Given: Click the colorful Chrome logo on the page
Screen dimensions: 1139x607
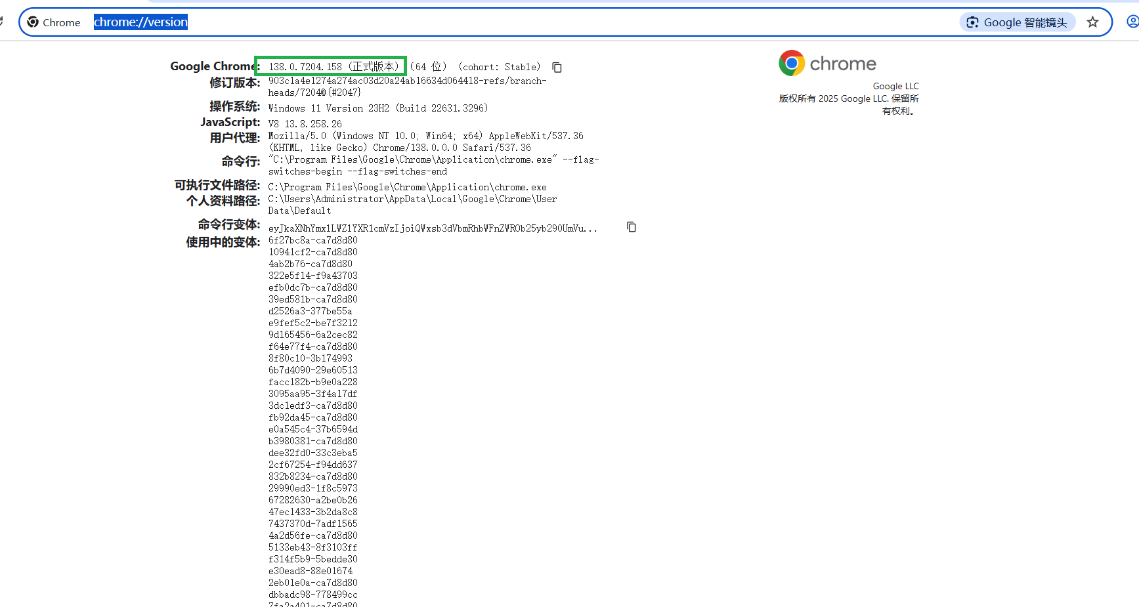Looking at the screenshot, I should click(x=791, y=62).
